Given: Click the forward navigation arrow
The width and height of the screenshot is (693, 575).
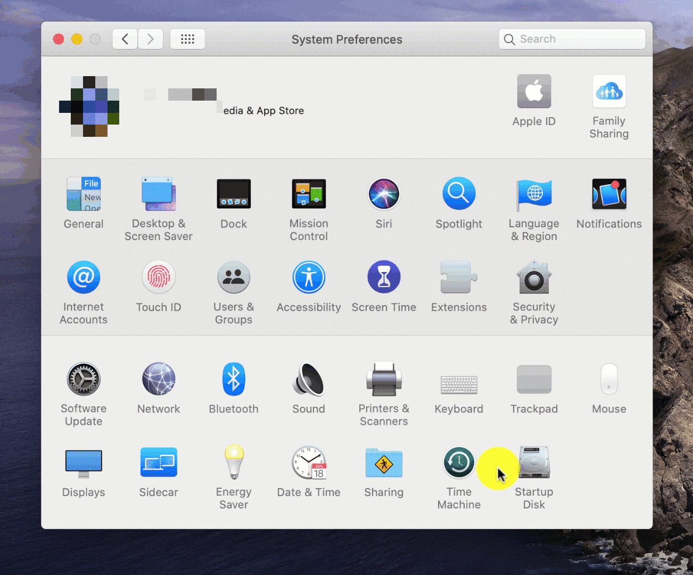Looking at the screenshot, I should coord(151,39).
